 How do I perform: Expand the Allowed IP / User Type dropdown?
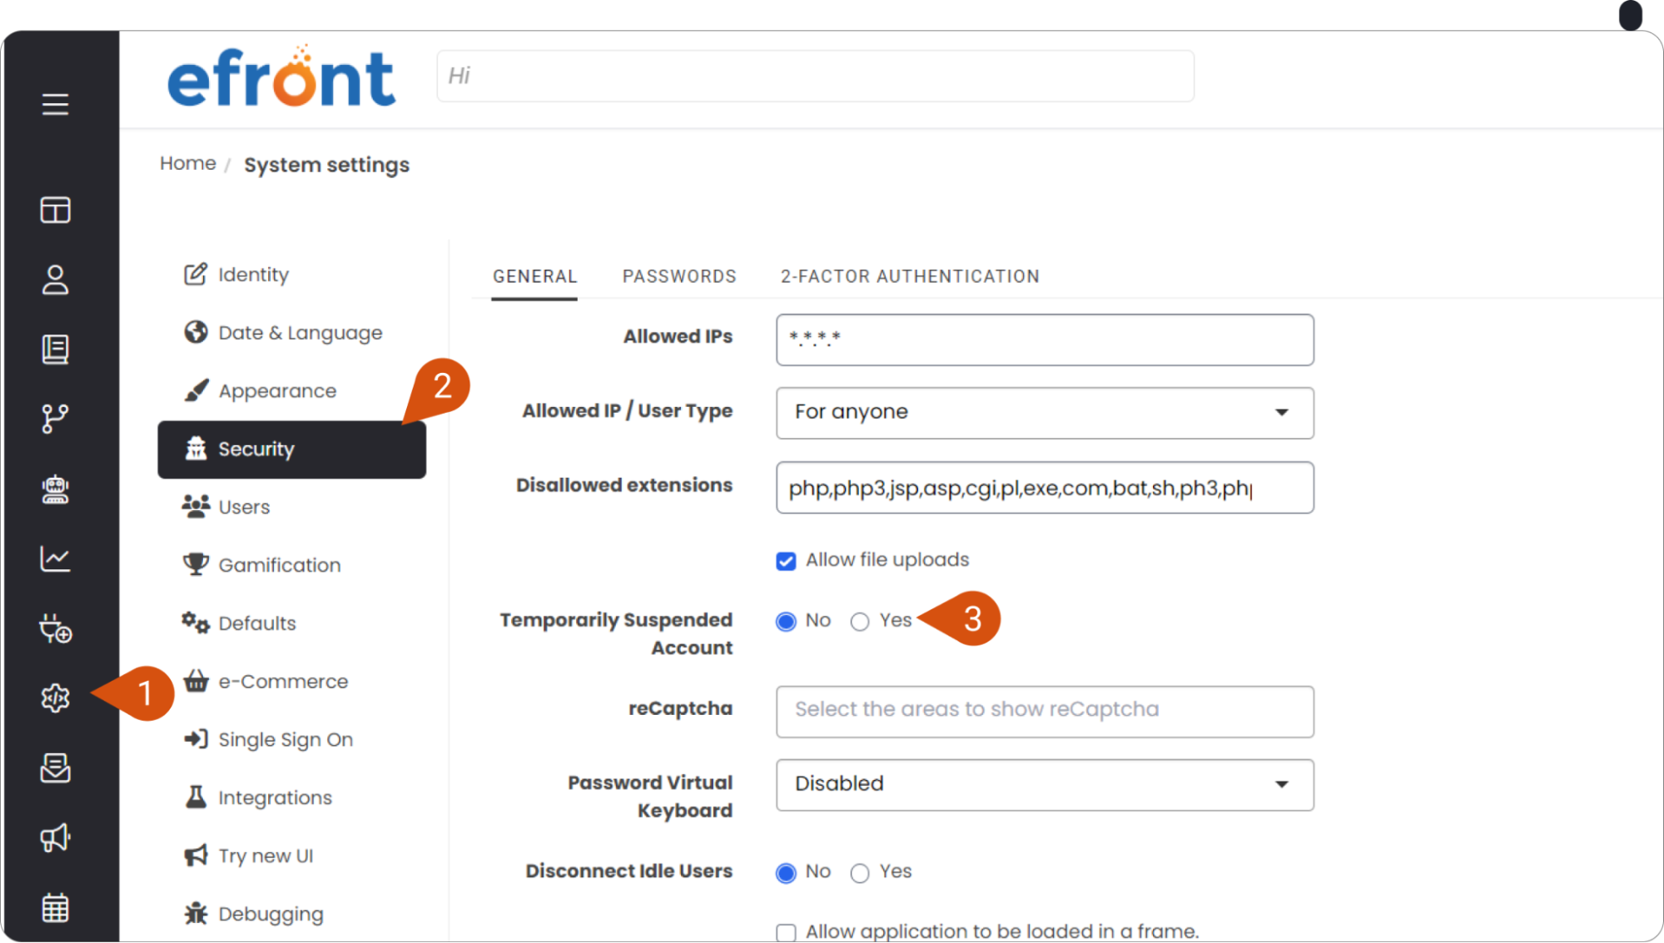coord(1045,413)
